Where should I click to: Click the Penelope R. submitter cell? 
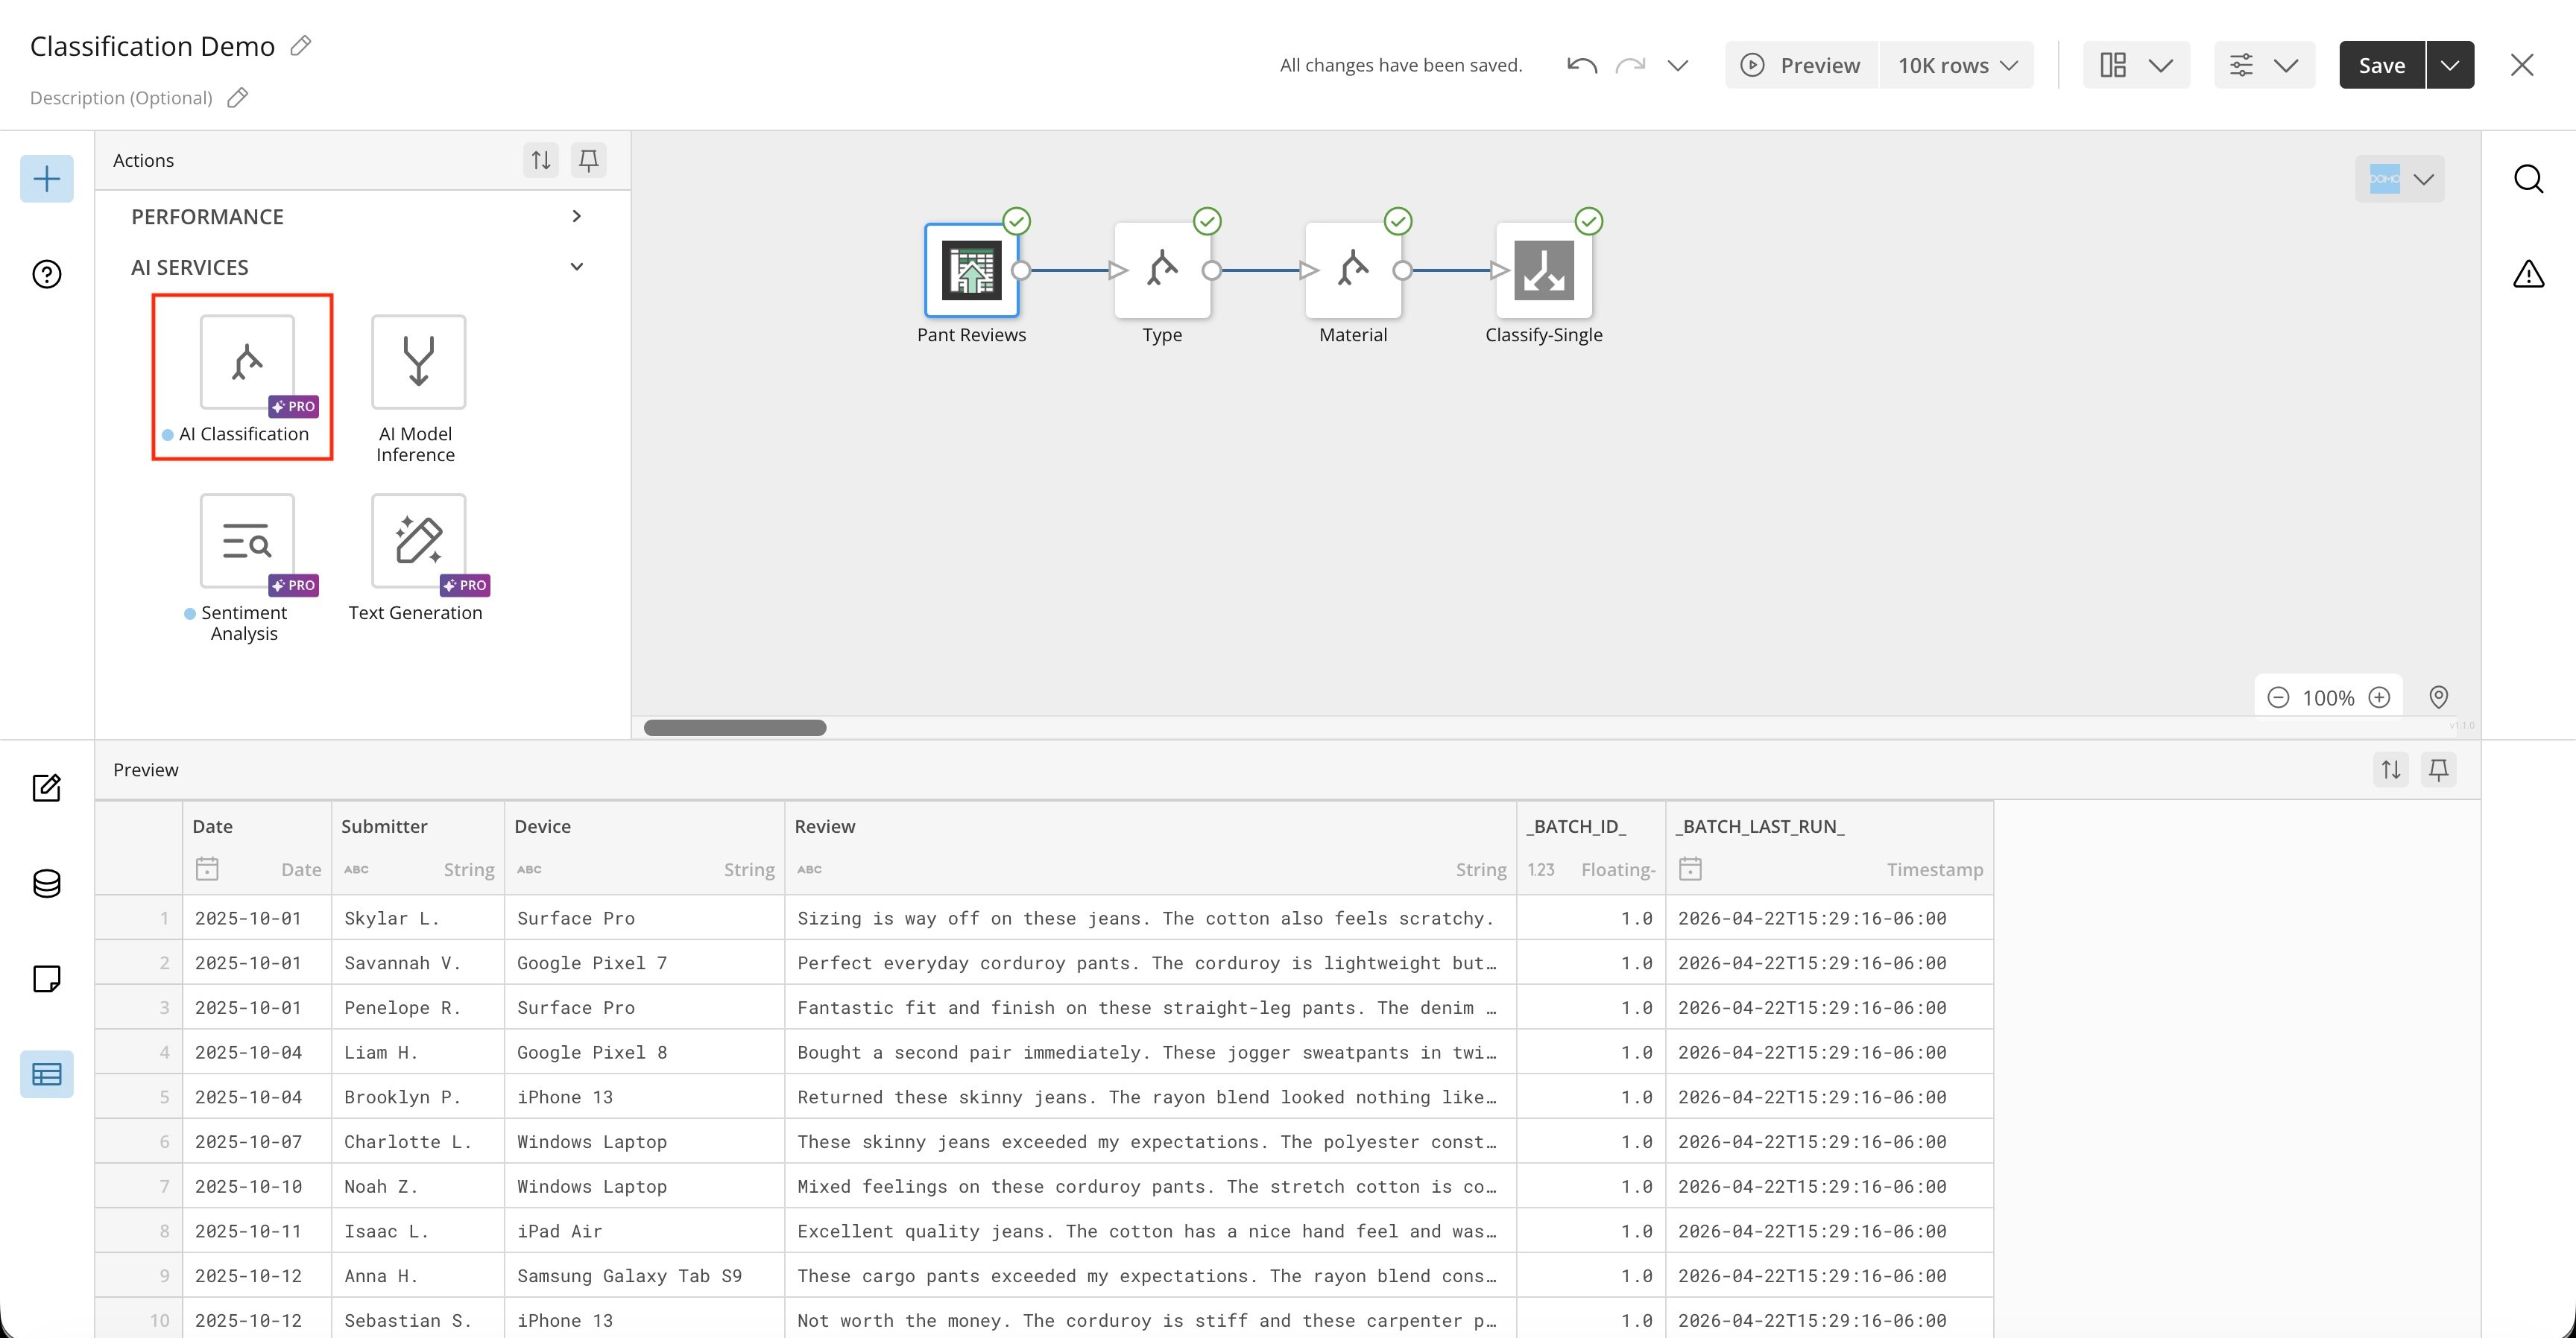(418, 1008)
